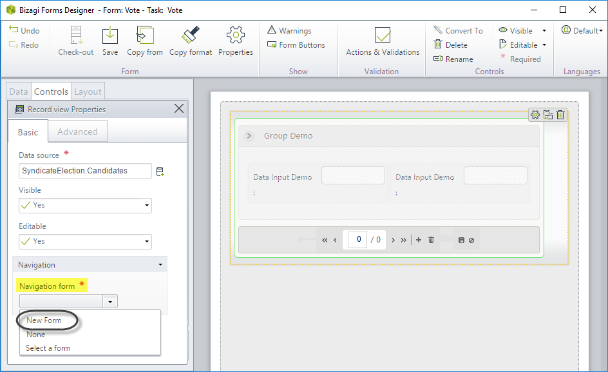Select the Basic properties tab

tap(28, 132)
